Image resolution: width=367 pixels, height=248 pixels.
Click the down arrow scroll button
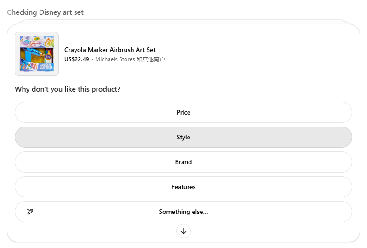pos(183,231)
